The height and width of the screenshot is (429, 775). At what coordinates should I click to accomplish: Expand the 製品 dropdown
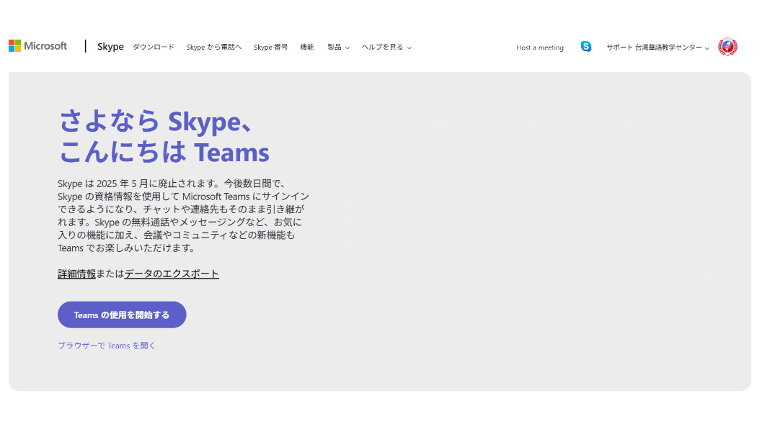tap(337, 48)
